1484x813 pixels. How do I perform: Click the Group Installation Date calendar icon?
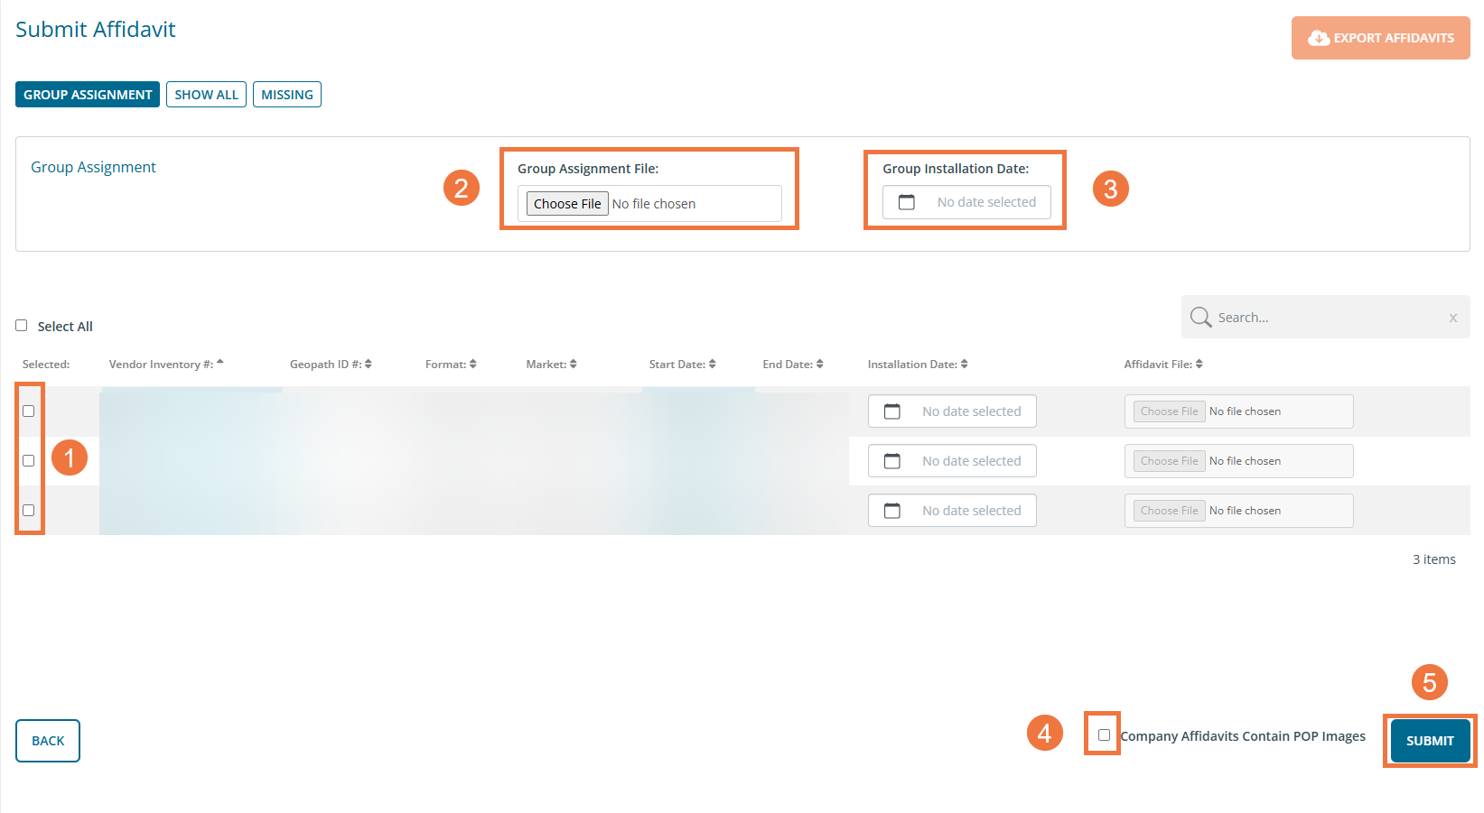coord(907,202)
